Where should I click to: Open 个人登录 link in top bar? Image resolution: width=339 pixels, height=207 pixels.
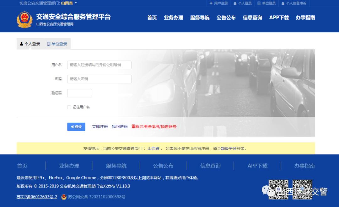243,3
